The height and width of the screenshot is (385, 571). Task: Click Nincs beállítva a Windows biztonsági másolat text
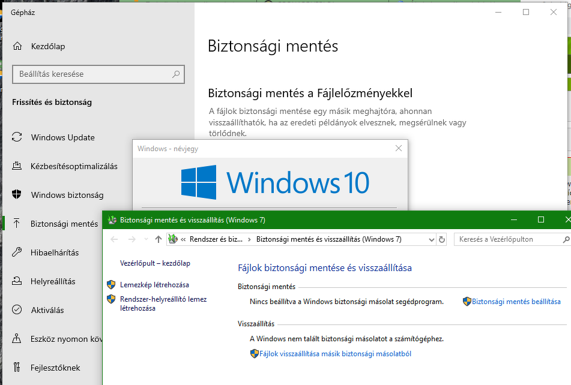(346, 302)
